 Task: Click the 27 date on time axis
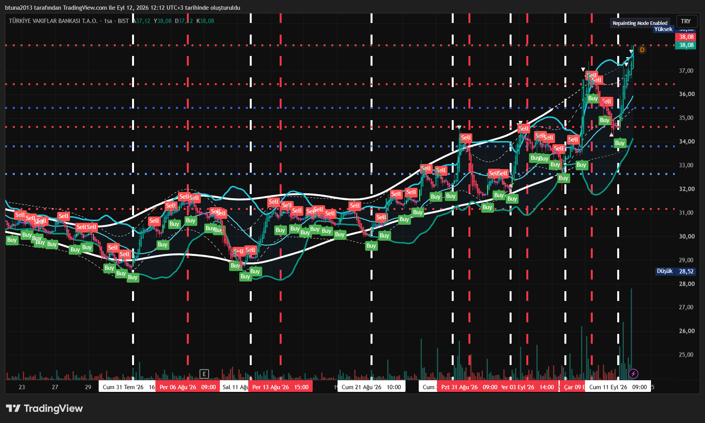(55, 387)
